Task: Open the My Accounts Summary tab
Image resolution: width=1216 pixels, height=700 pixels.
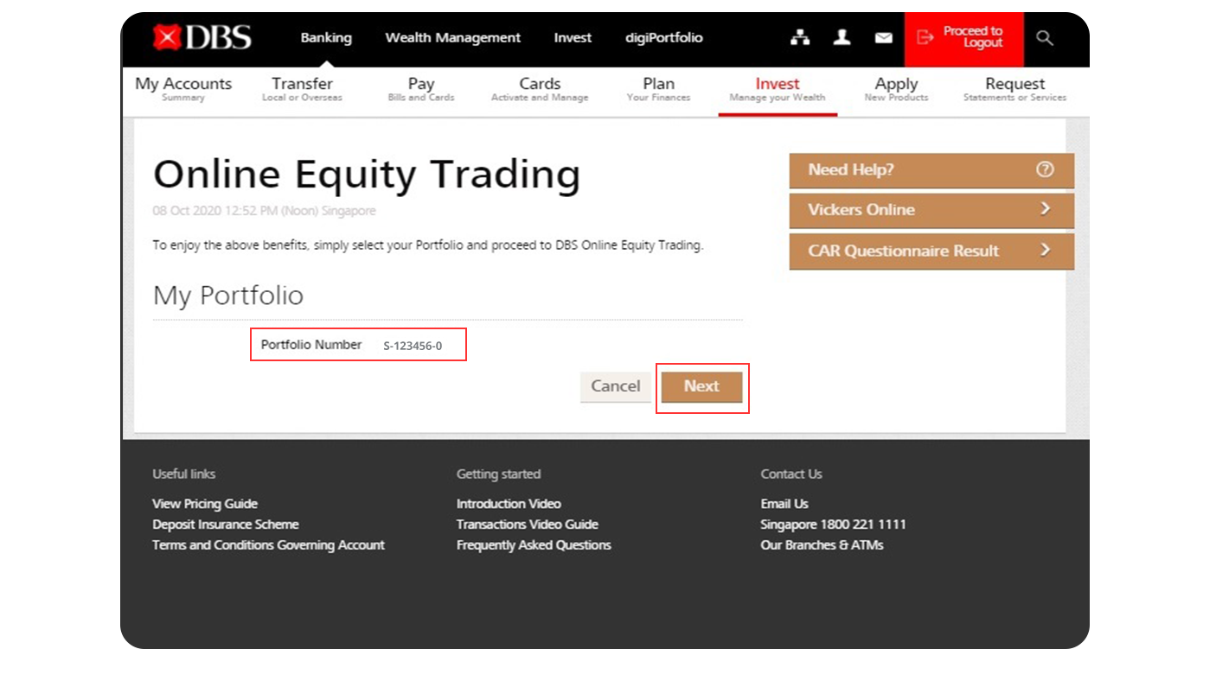Action: coord(183,89)
